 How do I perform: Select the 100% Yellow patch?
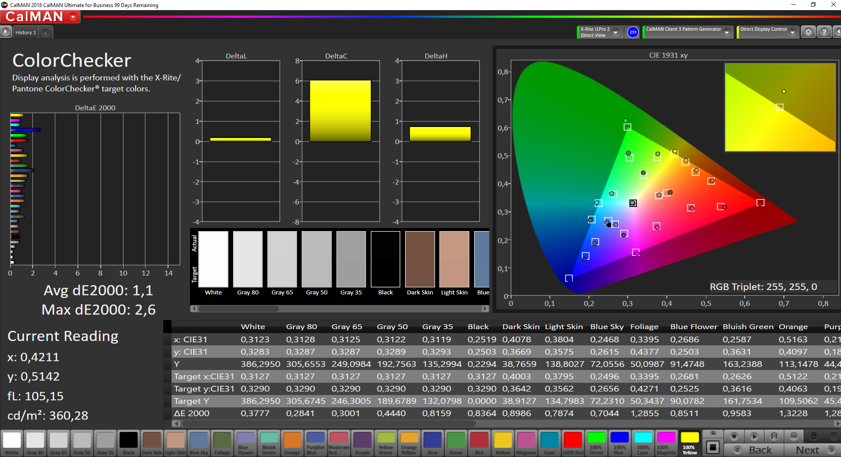[690, 443]
